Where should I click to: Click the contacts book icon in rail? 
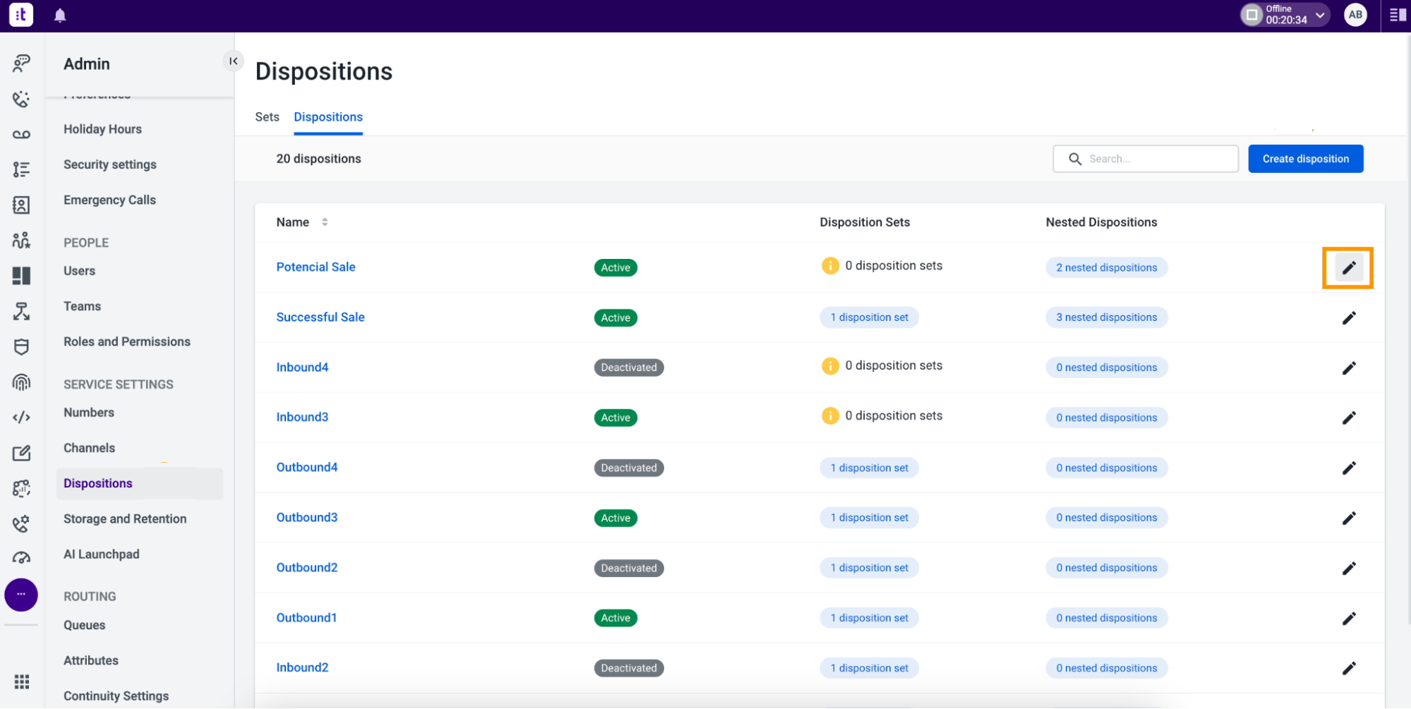click(21, 205)
